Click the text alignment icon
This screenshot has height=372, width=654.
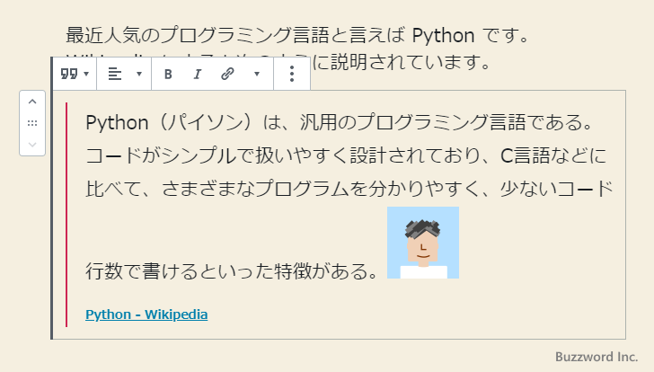tap(115, 74)
